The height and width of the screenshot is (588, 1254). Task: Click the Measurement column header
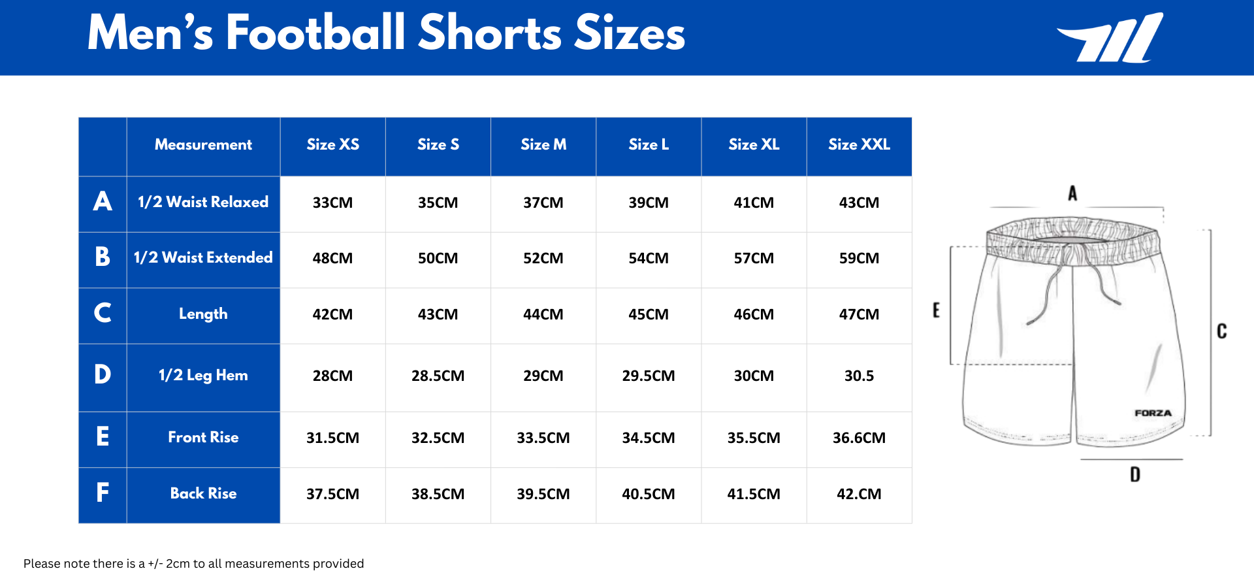pos(203,145)
